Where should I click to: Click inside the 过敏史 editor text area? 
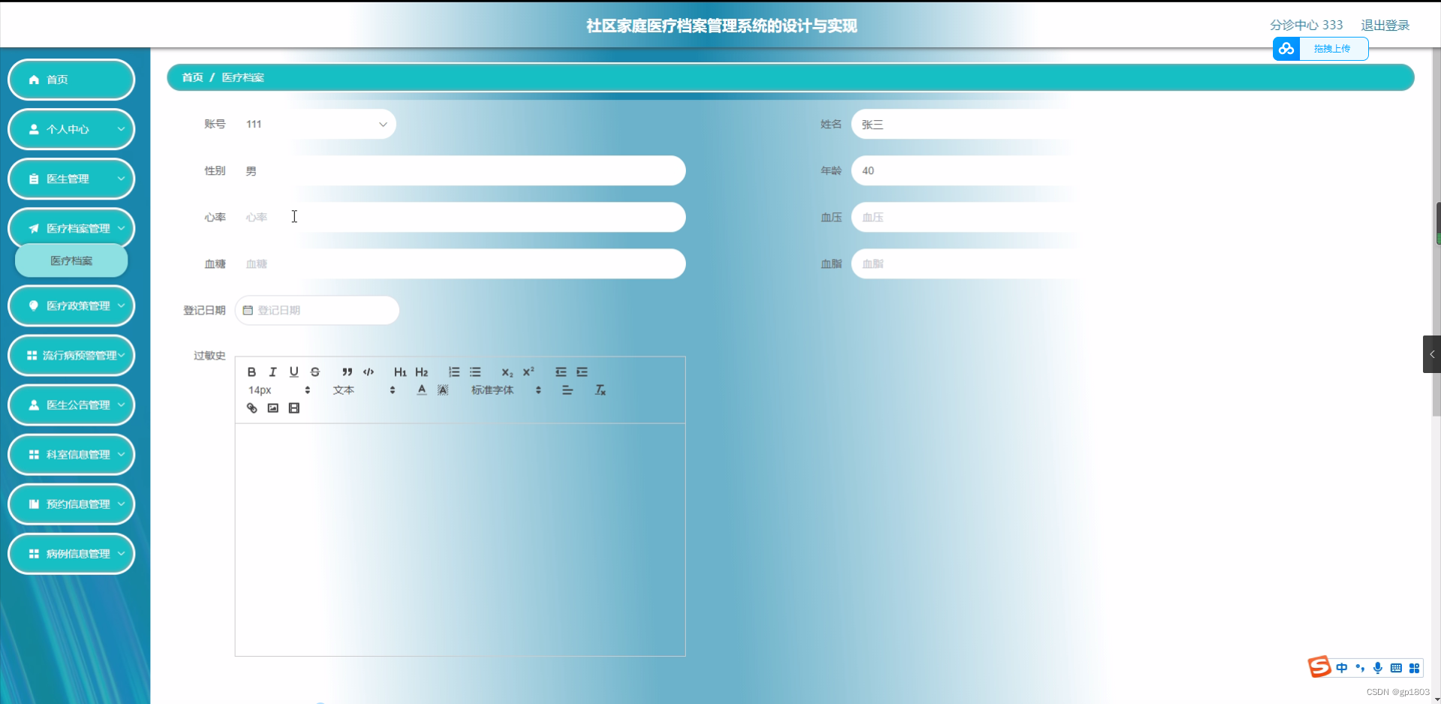click(460, 540)
